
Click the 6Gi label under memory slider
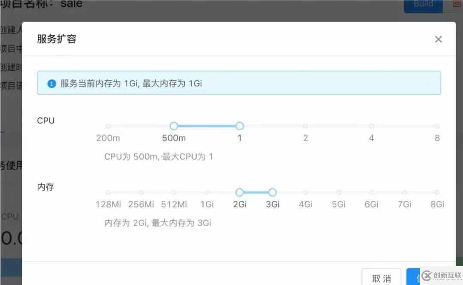pos(371,204)
